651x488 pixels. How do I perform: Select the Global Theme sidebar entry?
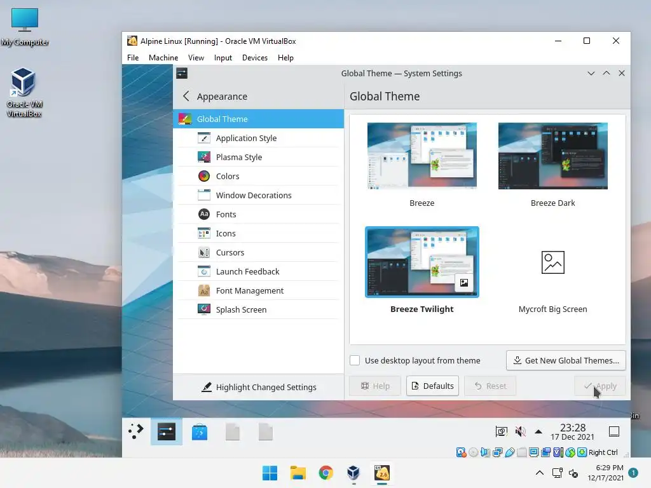pyautogui.click(x=258, y=119)
